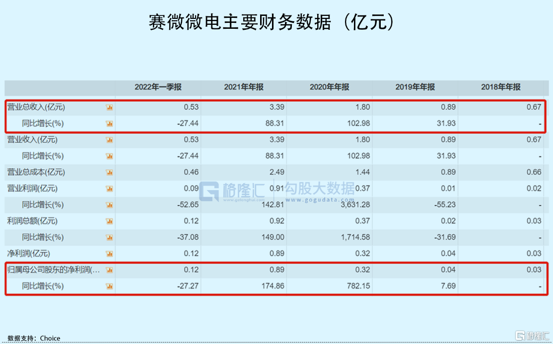
Task: Select the 2021年年报 column header
Action: [x=244, y=87]
